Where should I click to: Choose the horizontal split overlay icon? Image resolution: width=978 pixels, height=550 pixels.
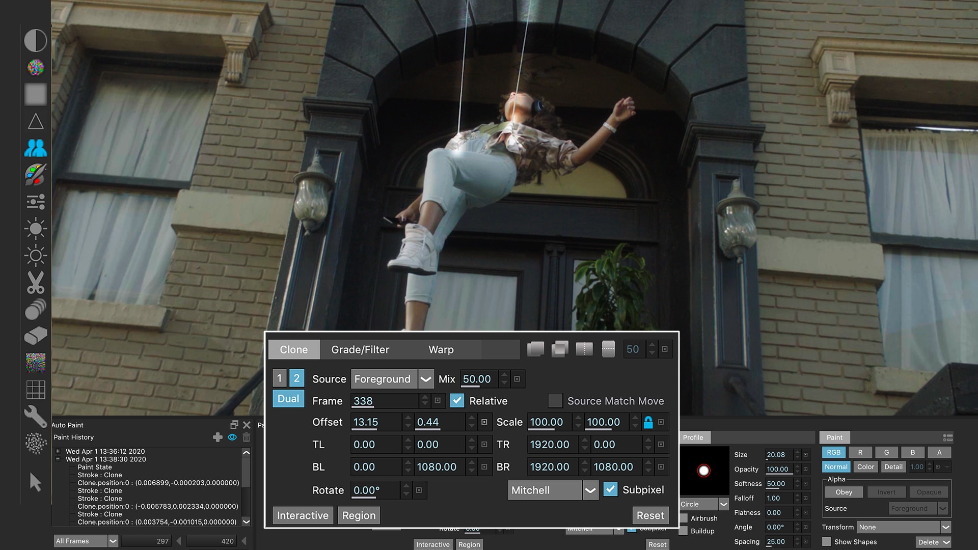[609, 349]
